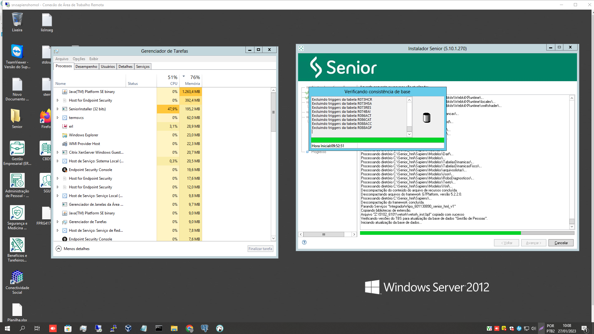Select WMI Provider Host process

point(128,144)
